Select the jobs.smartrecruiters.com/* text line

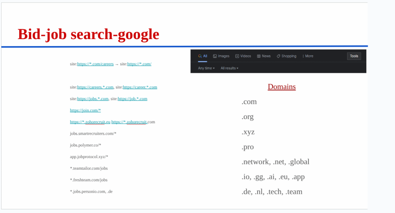click(x=93, y=134)
